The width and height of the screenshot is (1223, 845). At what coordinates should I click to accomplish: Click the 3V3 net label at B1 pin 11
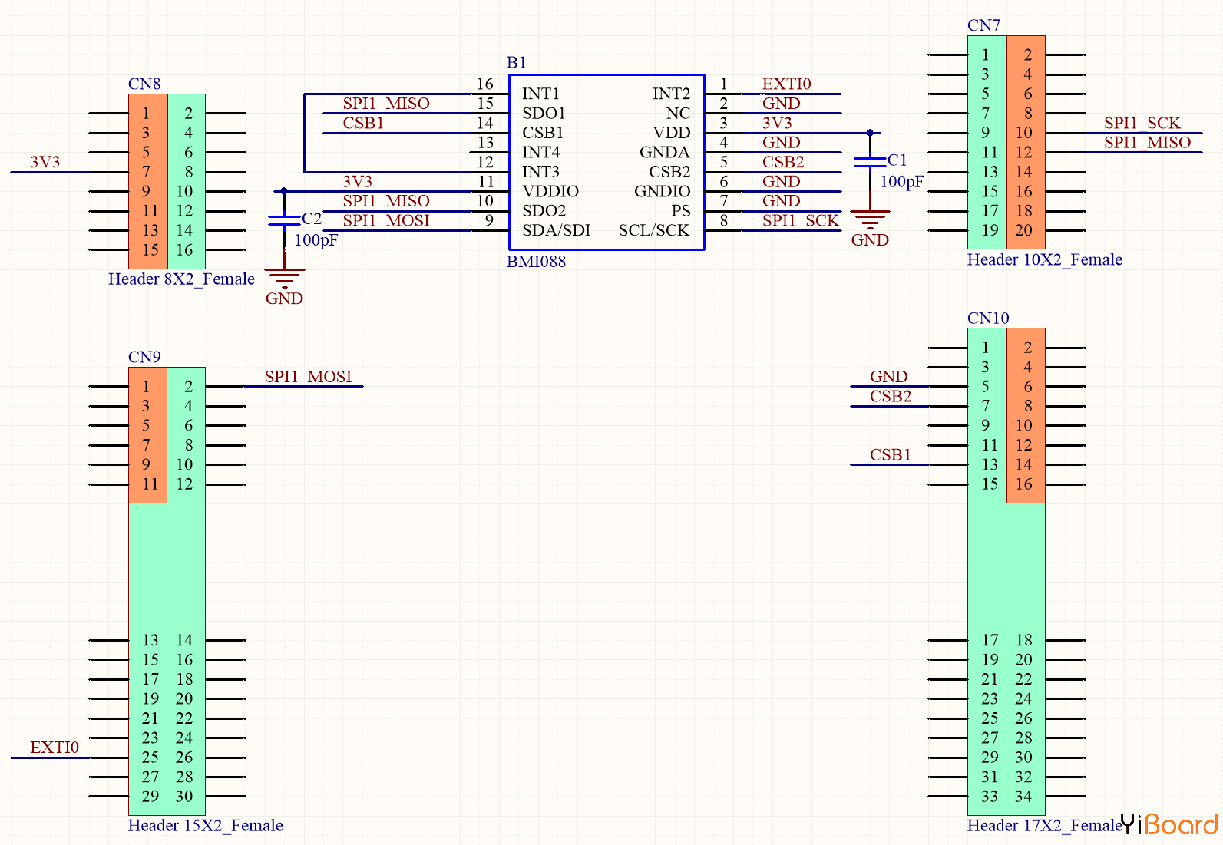click(358, 182)
